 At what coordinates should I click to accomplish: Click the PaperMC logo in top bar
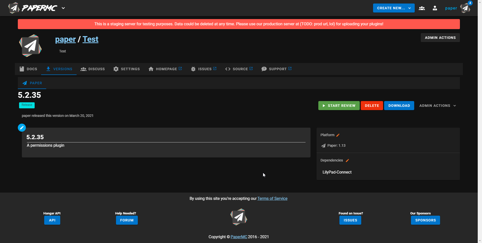click(x=33, y=8)
